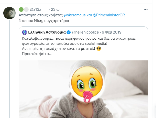Click the green circle emoji display name
The height and width of the screenshot is (118, 156).
tap(21, 9)
